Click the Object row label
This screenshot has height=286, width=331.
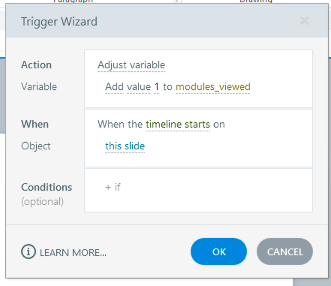click(x=36, y=146)
